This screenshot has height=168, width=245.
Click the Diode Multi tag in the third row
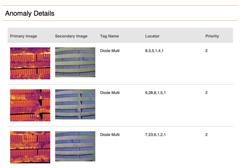110,135
